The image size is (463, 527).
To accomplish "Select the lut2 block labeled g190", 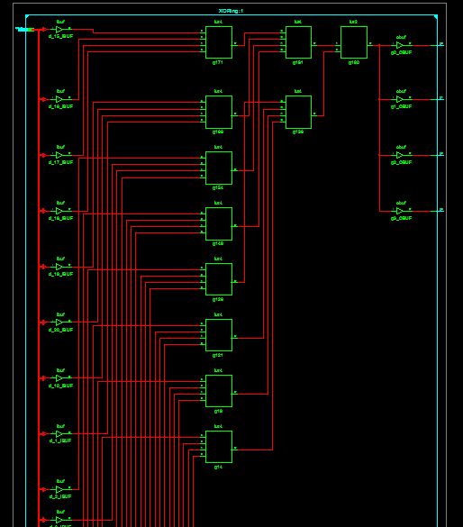I will click(x=354, y=42).
